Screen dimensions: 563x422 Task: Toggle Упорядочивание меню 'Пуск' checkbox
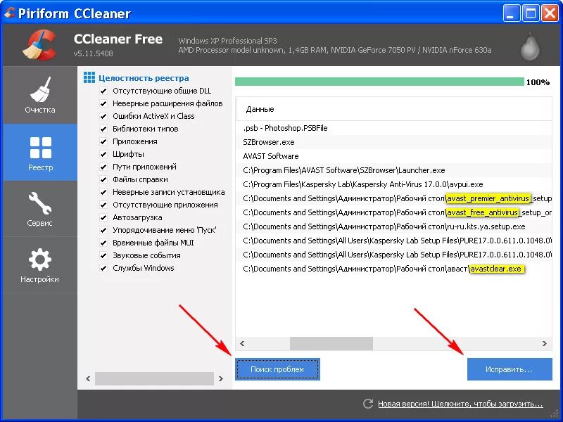(103, 230)
